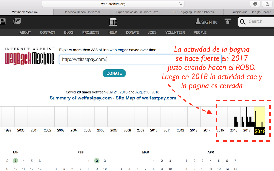Open the January 3 snapshot

click(15, 161)
